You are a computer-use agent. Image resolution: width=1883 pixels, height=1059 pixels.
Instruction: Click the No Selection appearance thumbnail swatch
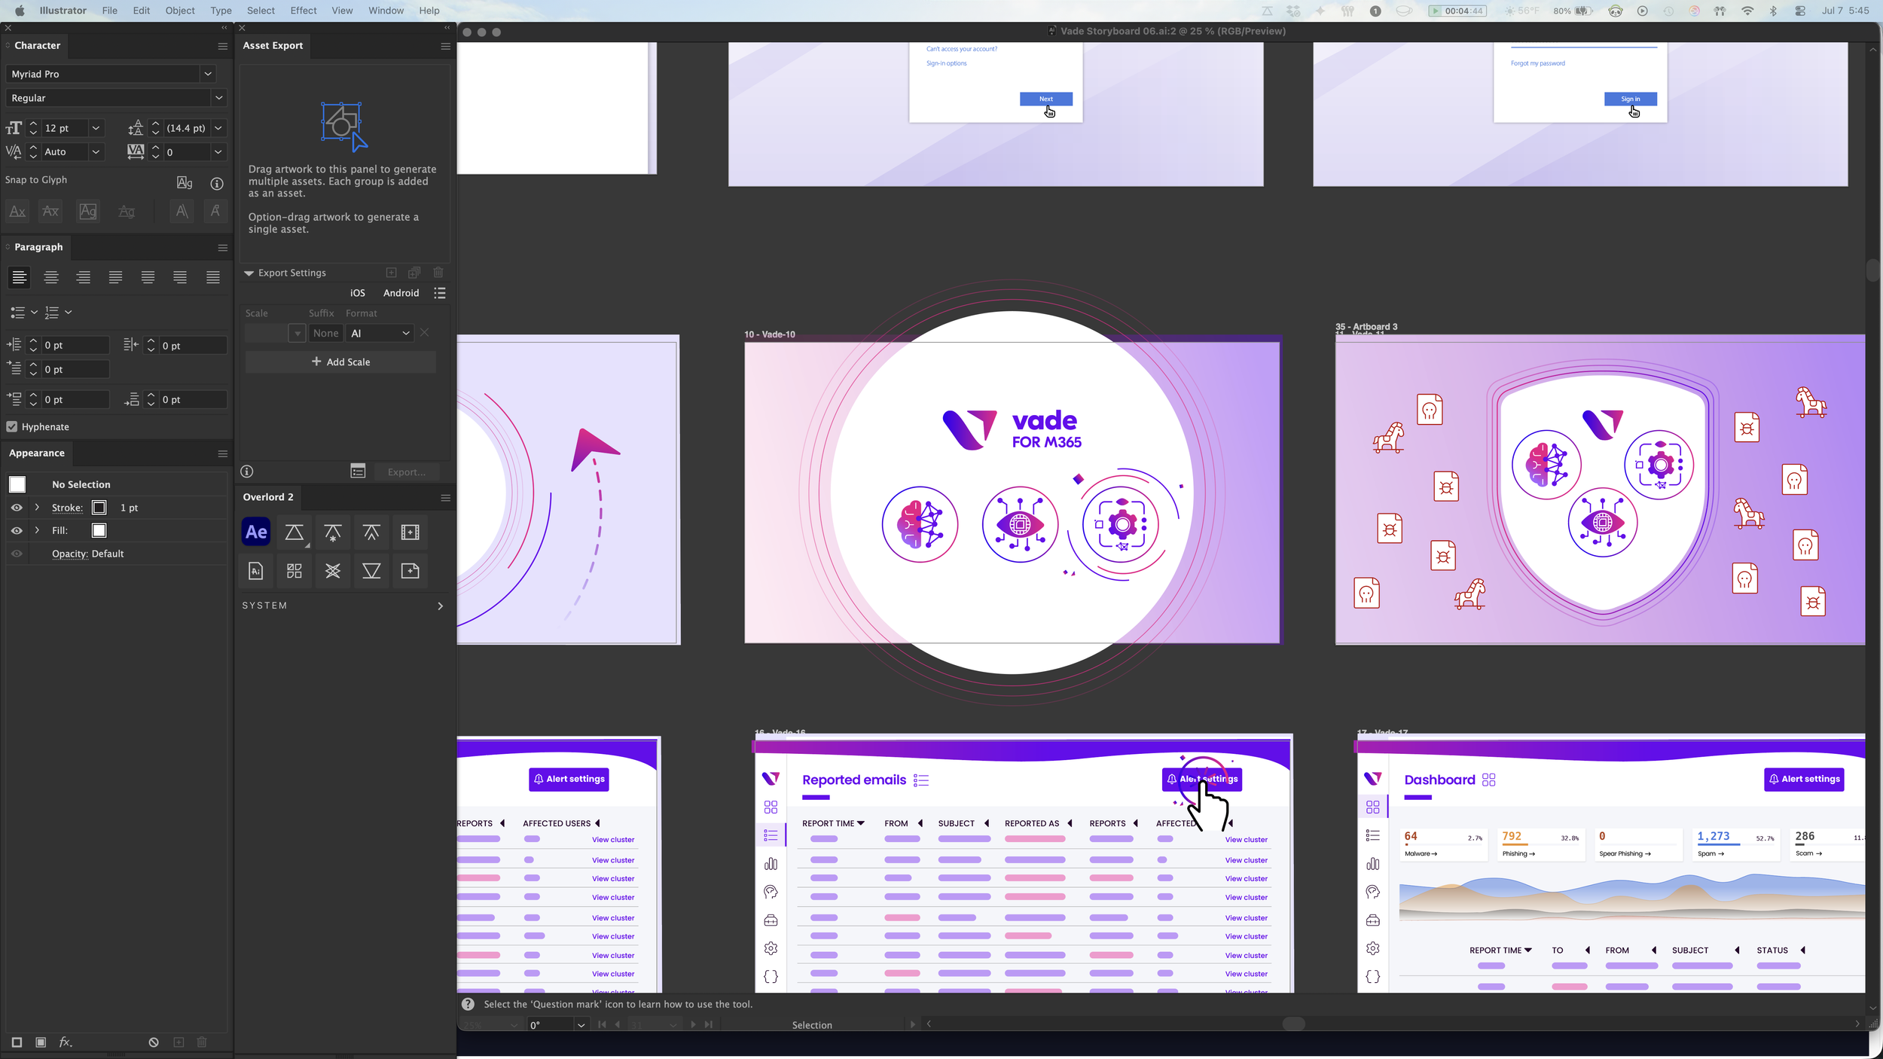pos(17,484)
